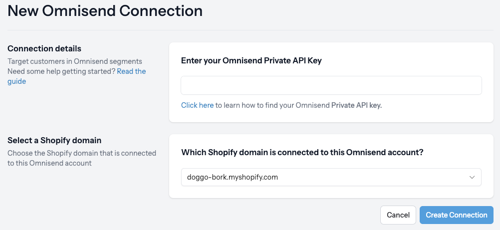The height and width of the screenshot is (230, 500).
Task: Click 'to this Omnisend account' description line
Action: point(49,163)
